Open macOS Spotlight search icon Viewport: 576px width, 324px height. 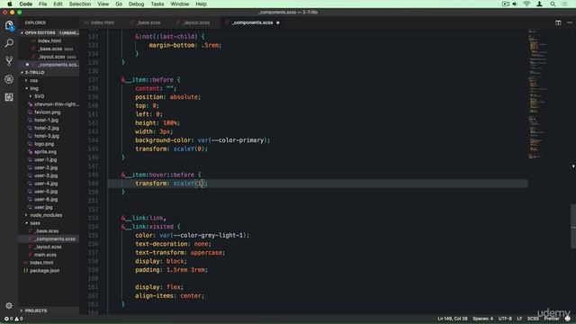[x=553, y=4]
